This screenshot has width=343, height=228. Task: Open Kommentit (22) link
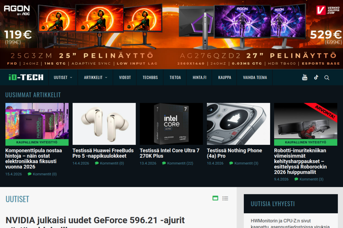pos(180,163)
